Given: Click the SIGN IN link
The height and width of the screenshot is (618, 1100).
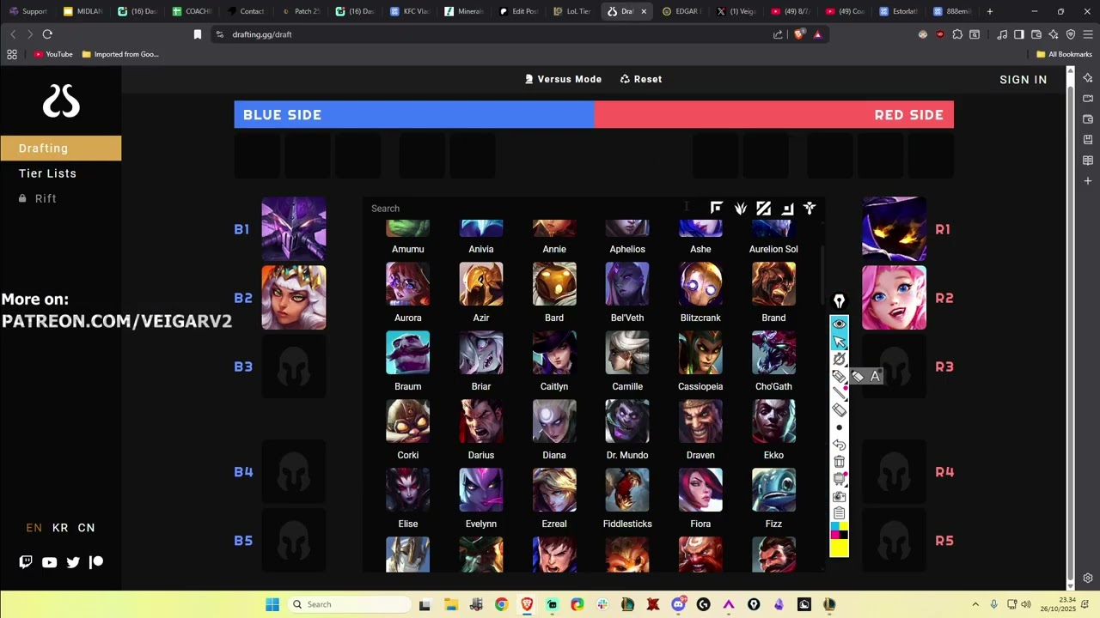Looking at the screenshot, I should point(1024,80).
